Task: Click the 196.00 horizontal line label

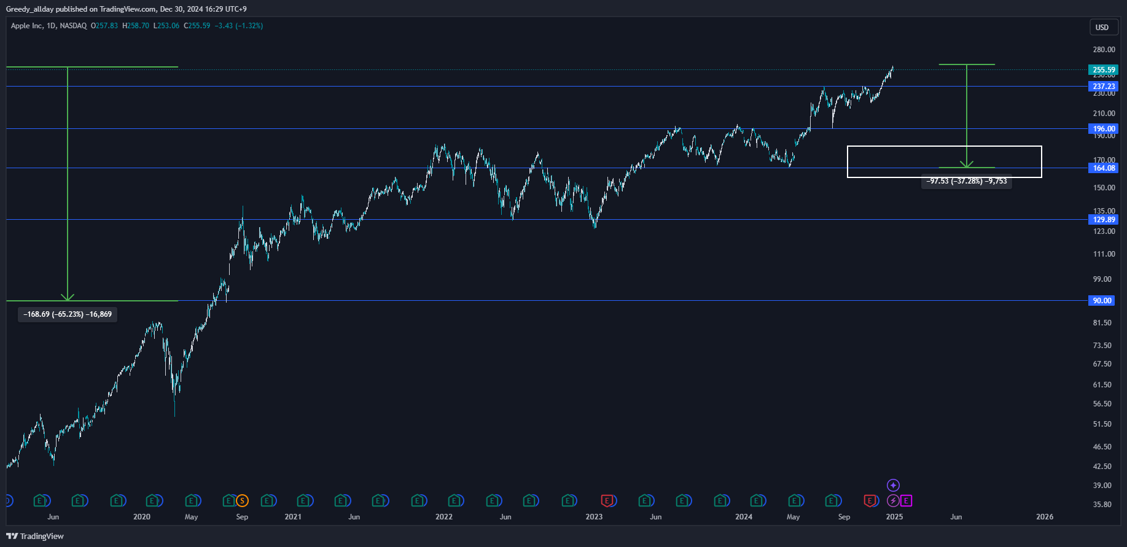Action: (1103, 129)
